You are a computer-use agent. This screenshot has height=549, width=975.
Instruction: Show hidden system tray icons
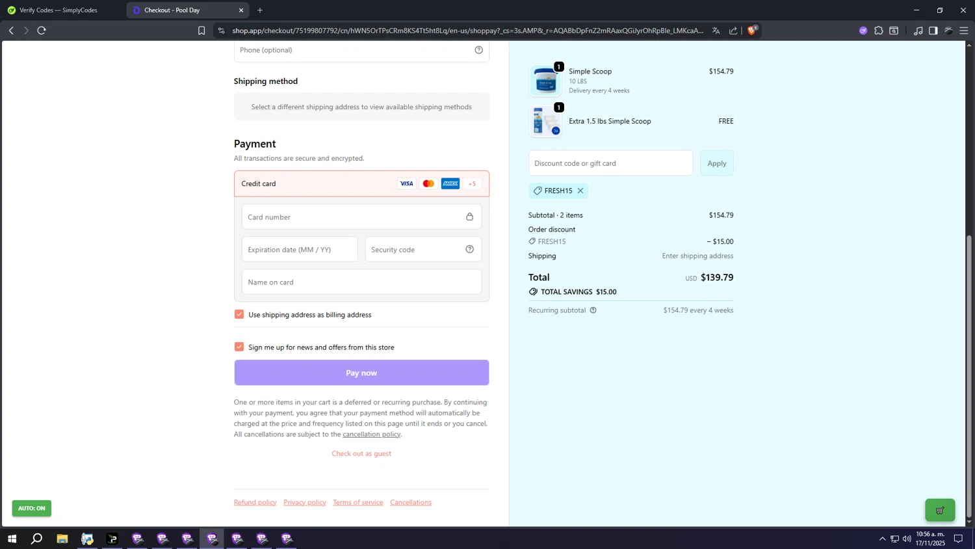882,539
